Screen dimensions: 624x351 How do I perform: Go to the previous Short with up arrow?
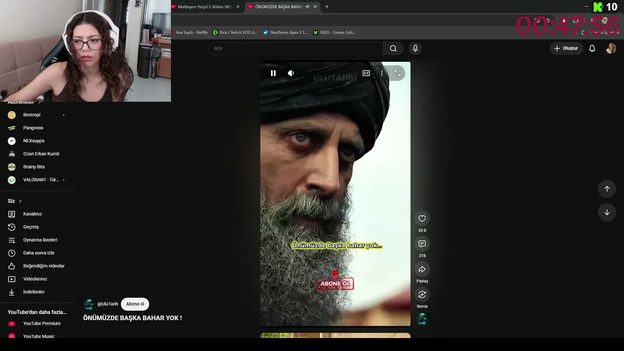click(607, 189)
